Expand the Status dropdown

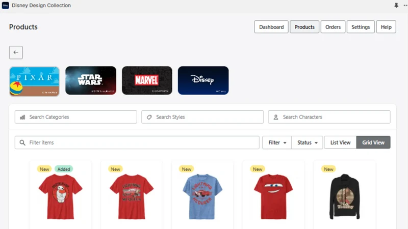pos(308,142)
